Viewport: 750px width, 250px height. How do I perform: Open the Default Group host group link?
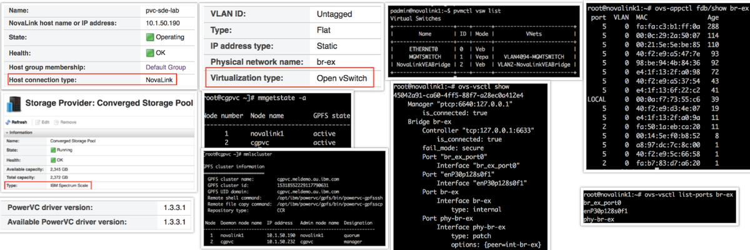[x=166, y=67]
